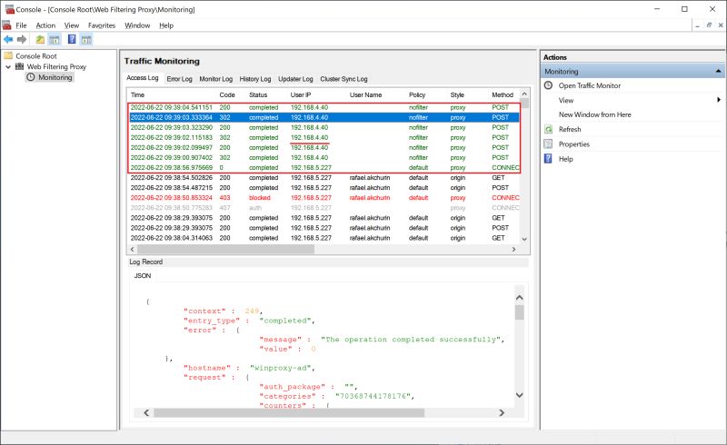Open the Favorites menu

102,25
